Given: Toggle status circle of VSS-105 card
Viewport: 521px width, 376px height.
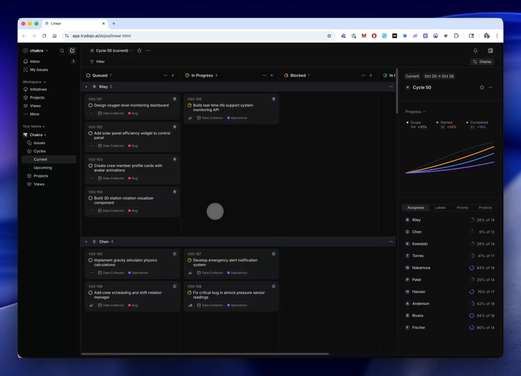Looking at the screenshot, I should pyautogui.click(x=90, y=260).
